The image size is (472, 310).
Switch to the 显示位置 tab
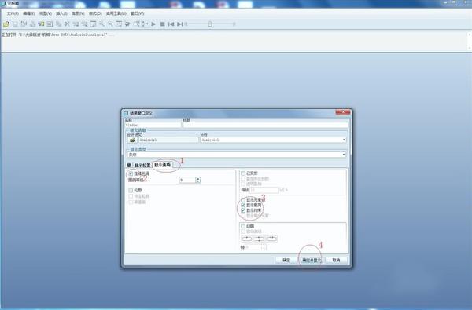click(x=142, y=166)
